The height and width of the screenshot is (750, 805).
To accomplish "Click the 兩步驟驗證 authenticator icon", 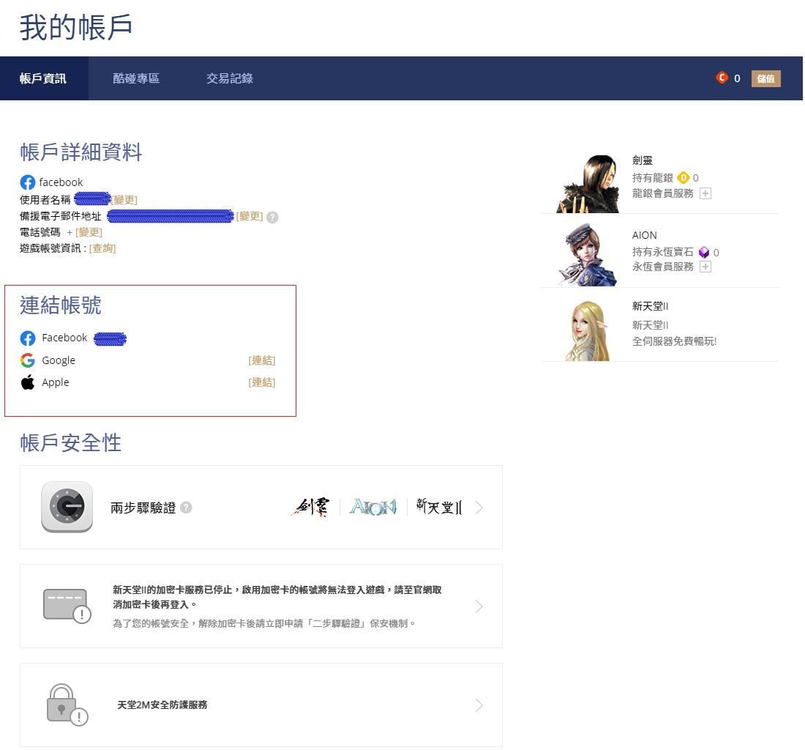I will click(67, 507).
